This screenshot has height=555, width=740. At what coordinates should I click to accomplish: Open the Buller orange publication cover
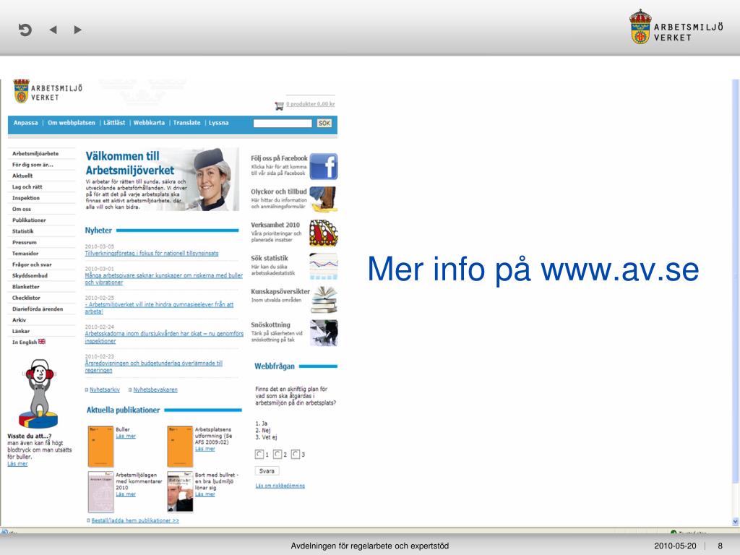pos(100,446)
